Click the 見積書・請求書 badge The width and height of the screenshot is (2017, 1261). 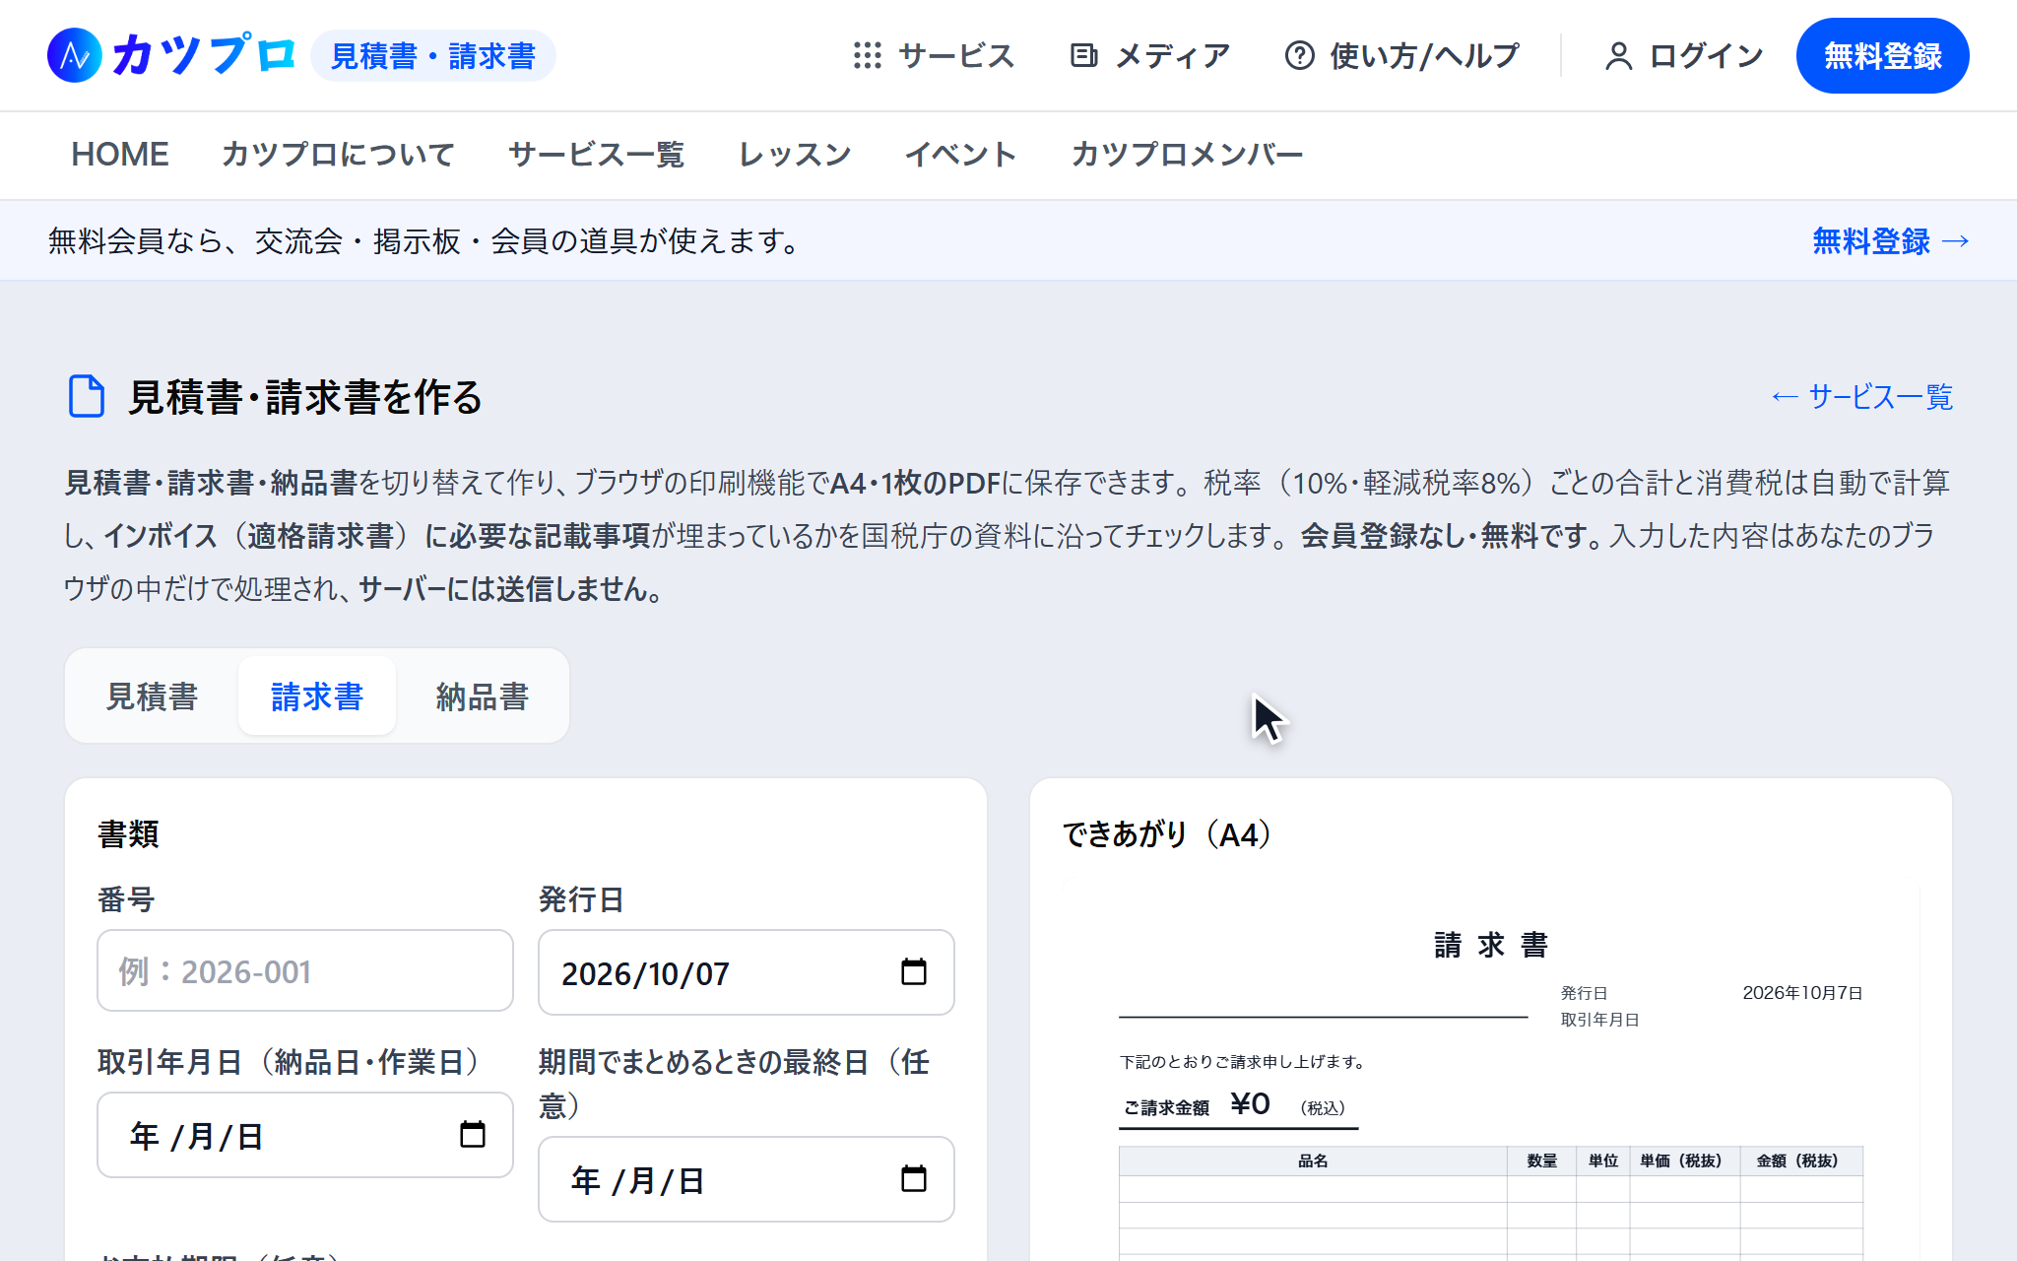(x=433, y=56)
